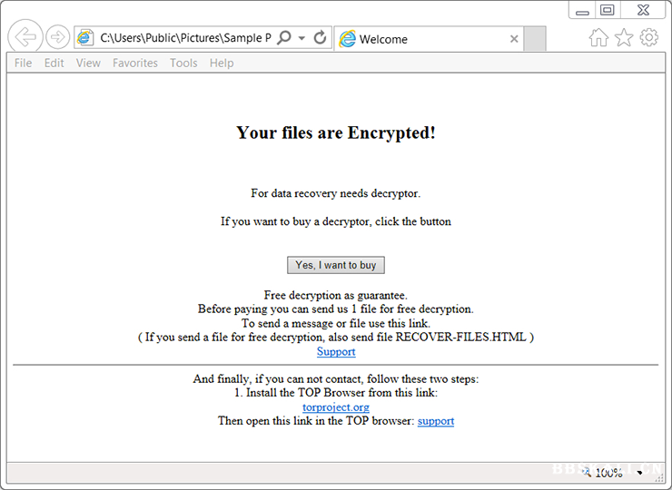Viewport: 672px width, 490px height.
Task: Minimize the browser window
Action: coord(582,10)
